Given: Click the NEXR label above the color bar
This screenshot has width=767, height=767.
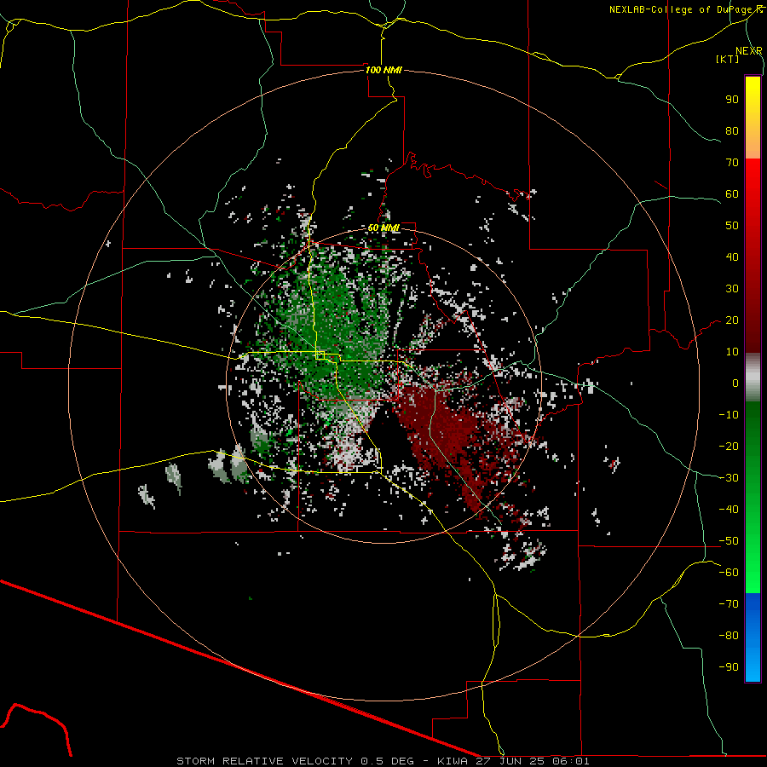Looking at the screenshot, I should pyautogui.click(x=749, y=51).
